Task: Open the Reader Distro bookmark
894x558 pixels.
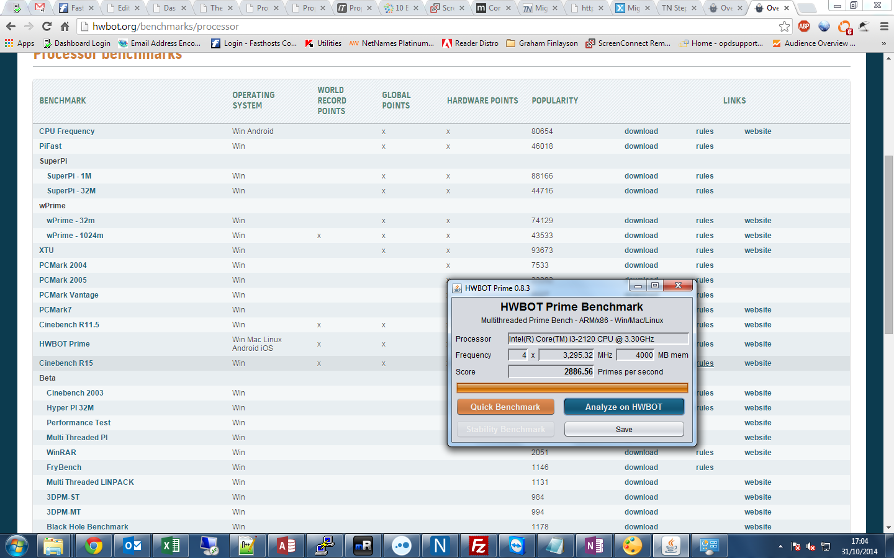Action: pos(470,43)
